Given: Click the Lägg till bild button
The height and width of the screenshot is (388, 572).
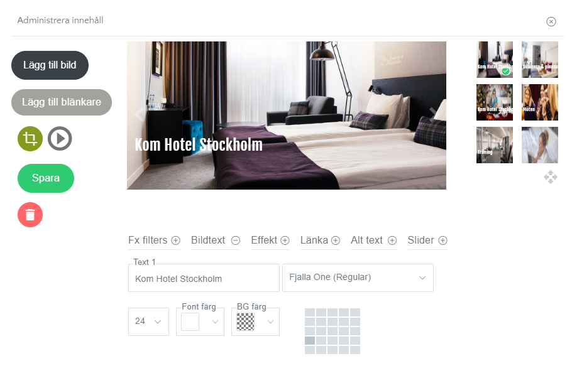Looking at the screenshot, I should (x=50, y=65).
